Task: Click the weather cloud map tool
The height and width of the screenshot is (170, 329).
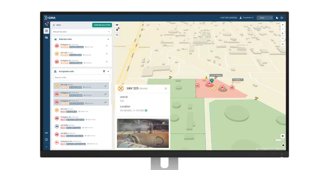Action: (117, 35)
